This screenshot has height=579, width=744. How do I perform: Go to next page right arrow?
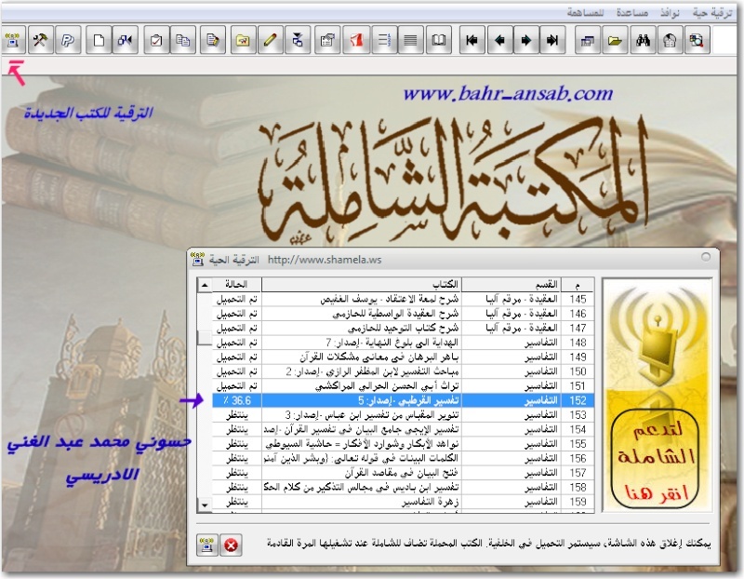point(525,40)
